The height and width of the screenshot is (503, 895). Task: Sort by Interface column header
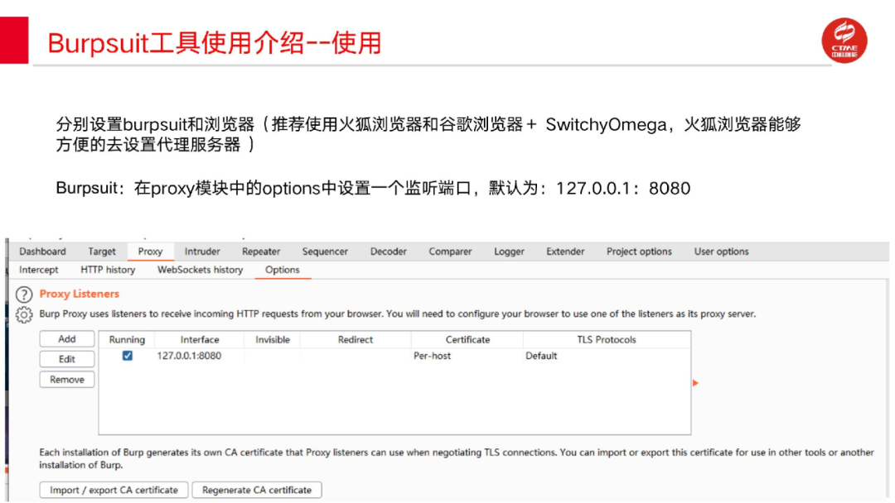tap(199, 339)
